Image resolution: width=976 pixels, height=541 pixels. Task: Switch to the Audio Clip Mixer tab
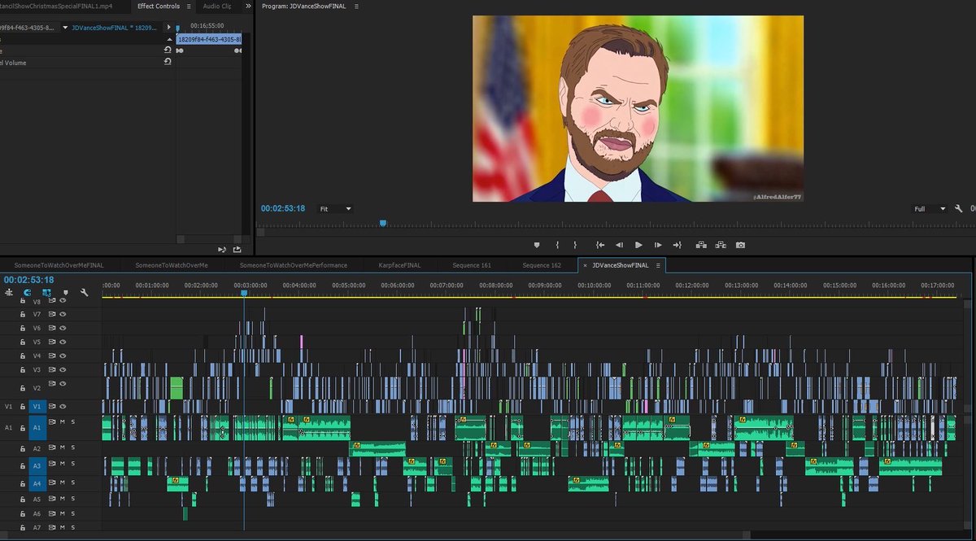coord(216,6)
